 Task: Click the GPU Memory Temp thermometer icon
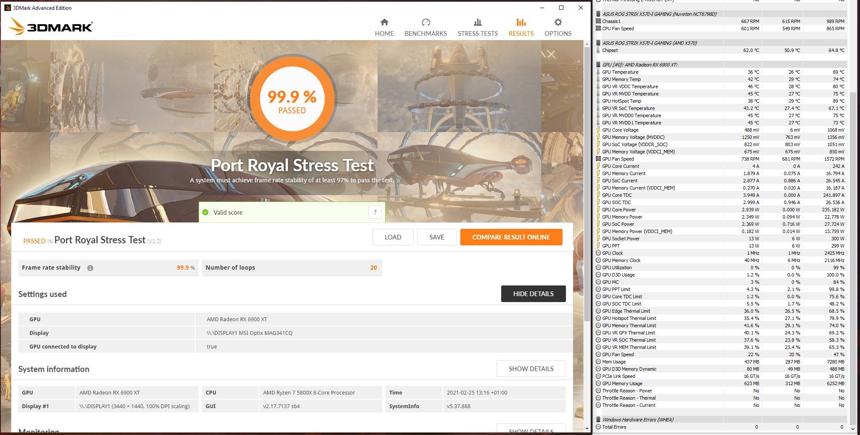pyautogui.click(x=598, y=79)
